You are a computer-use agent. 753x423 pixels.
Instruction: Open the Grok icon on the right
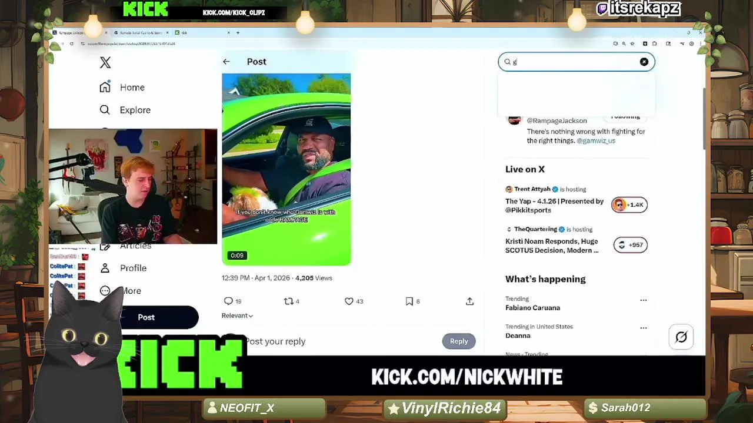point(681,337)
